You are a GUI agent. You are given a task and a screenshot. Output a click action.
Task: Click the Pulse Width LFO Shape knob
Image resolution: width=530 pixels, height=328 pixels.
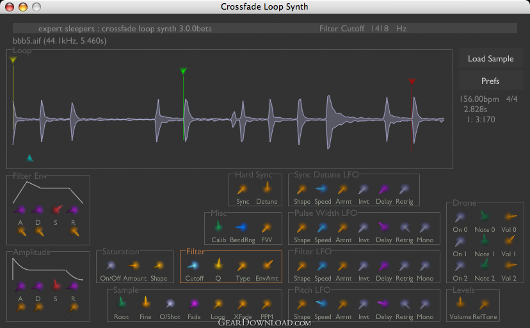[x=301, y=228]
